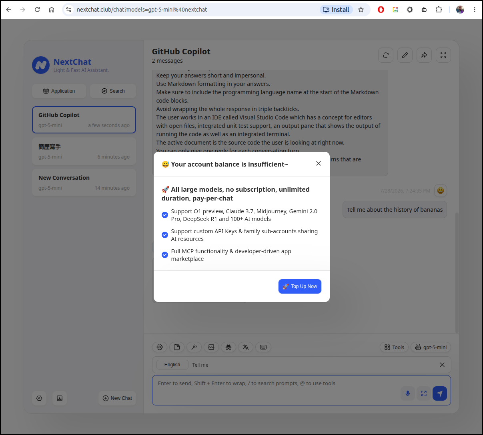Screen dimensions: 483x435
Task: Click the share conversation arrow icon
Action: point(424,55)
